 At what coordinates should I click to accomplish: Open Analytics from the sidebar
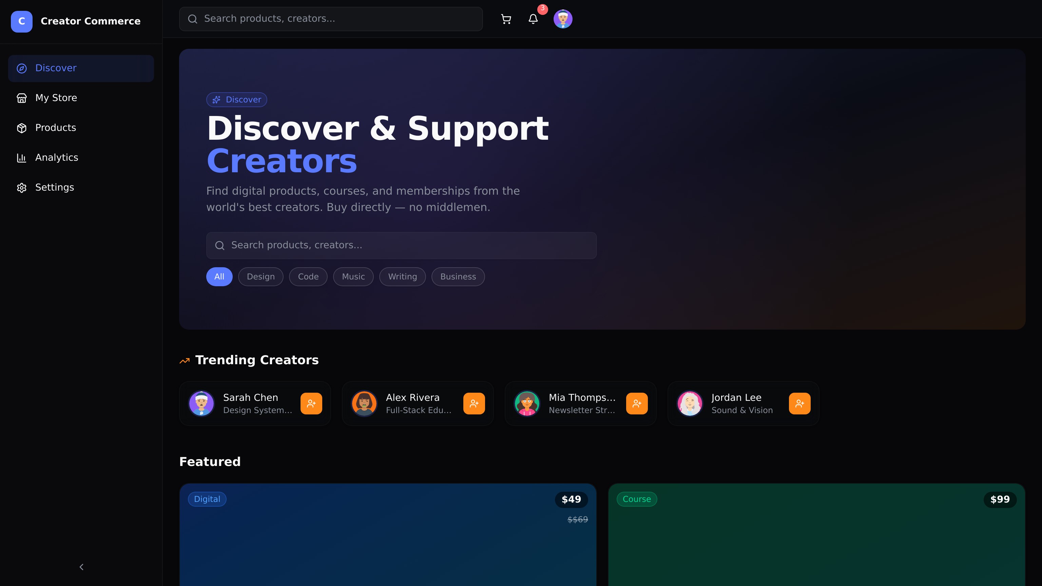[x=56, y=158]
